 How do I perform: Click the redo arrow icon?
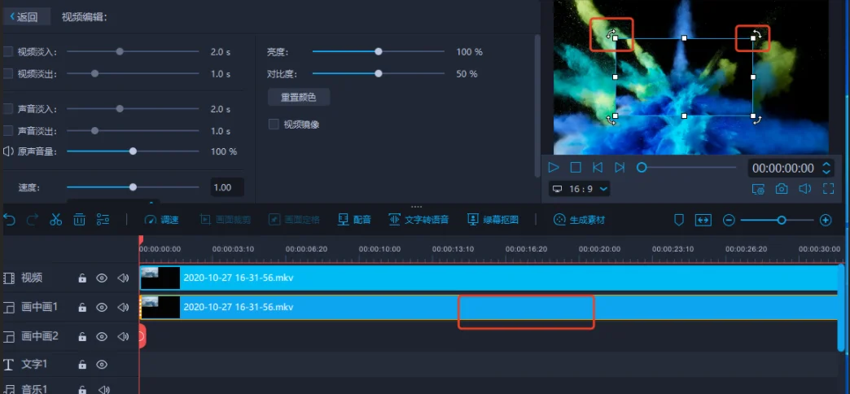point(33,220)
